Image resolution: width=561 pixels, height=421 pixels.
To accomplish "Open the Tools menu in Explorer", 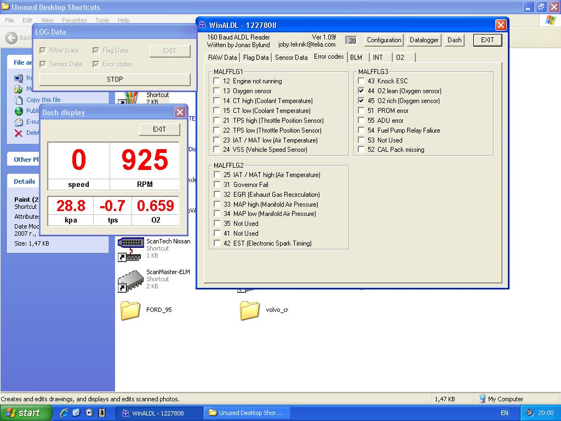I will (102, 20).
